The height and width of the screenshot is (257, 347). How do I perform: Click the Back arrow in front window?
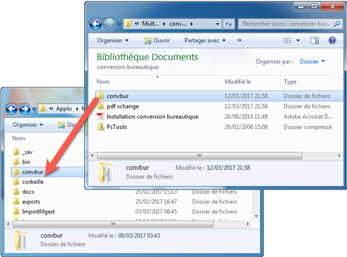click(x=96, y=24)
